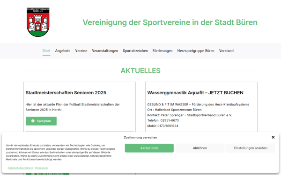Click the Zustimmung verwalten banner title
Viewport: 281px width, 175px height.
tap(140, 138)
